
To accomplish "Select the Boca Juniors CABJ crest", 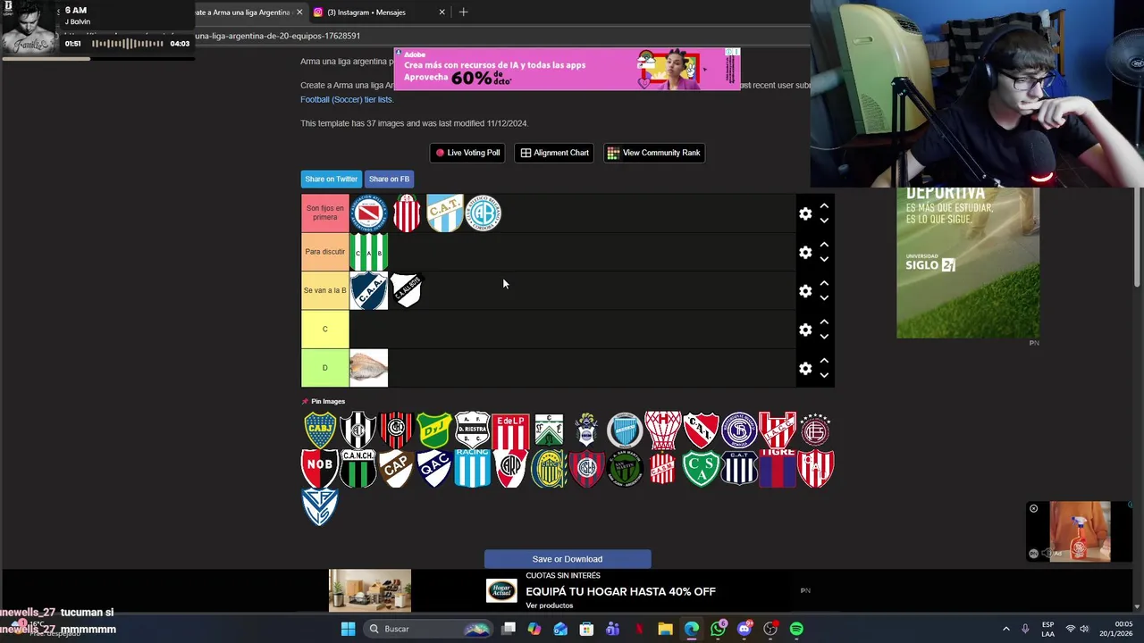I will coord(320,430).
